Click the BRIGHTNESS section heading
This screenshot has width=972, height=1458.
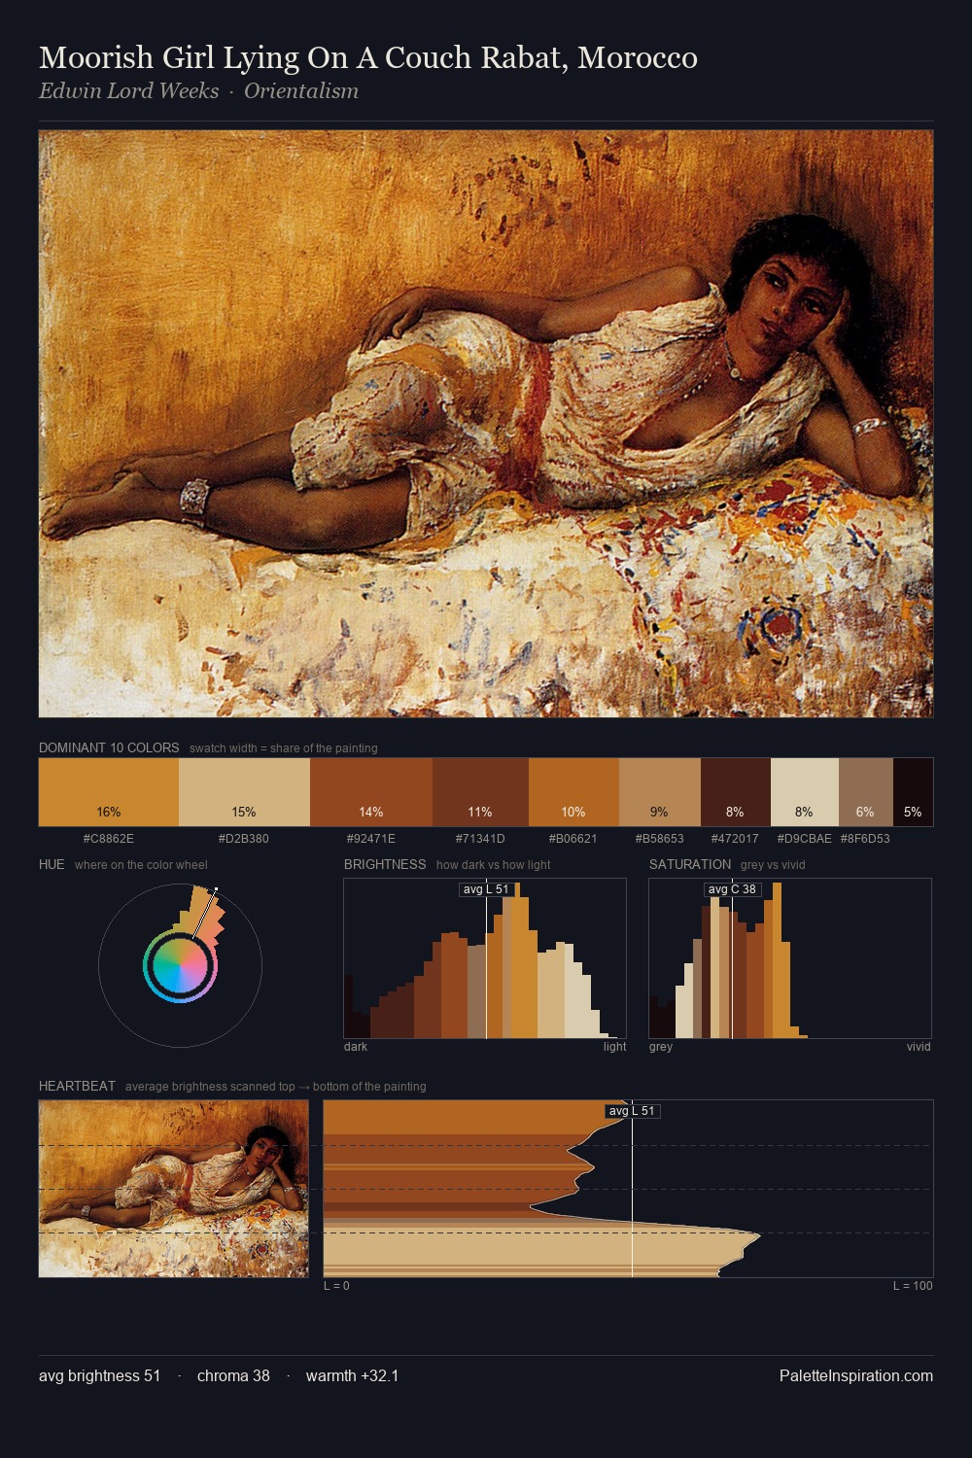(385, 864)
